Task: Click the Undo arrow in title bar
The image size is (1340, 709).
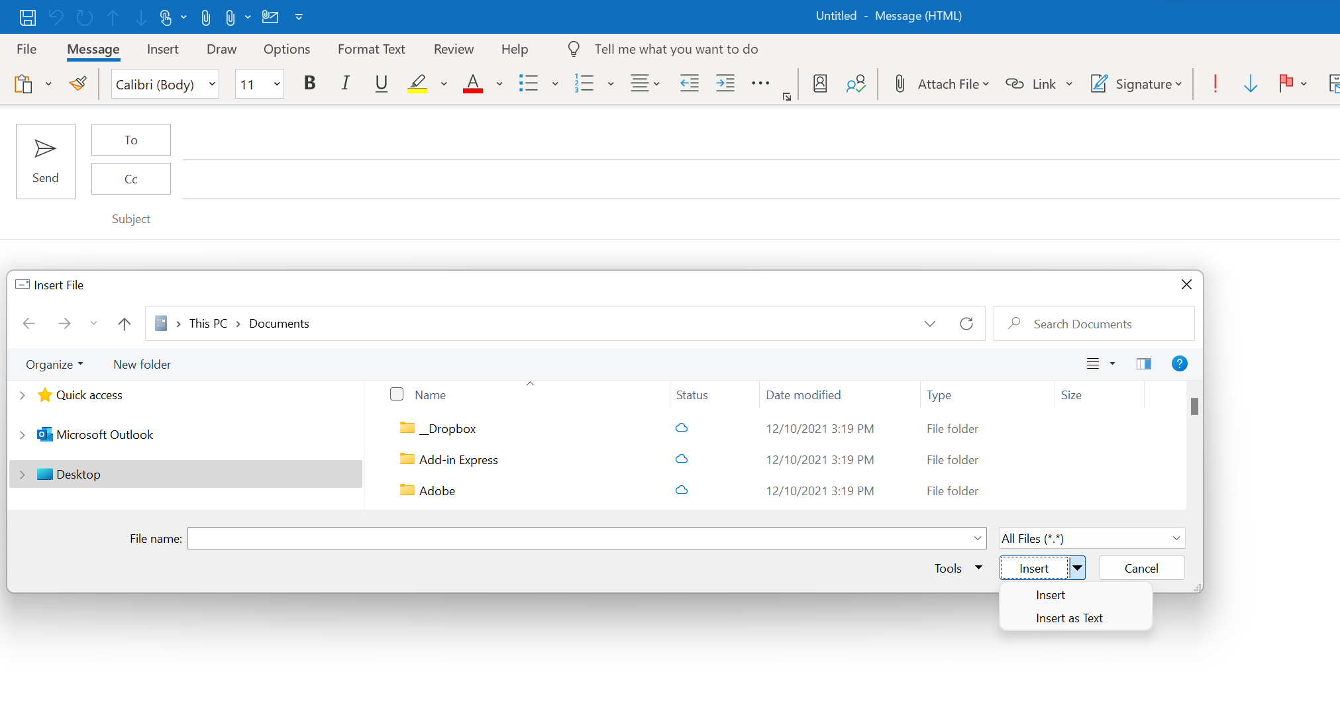Action: pyautogui.click(x=56, y=17)
